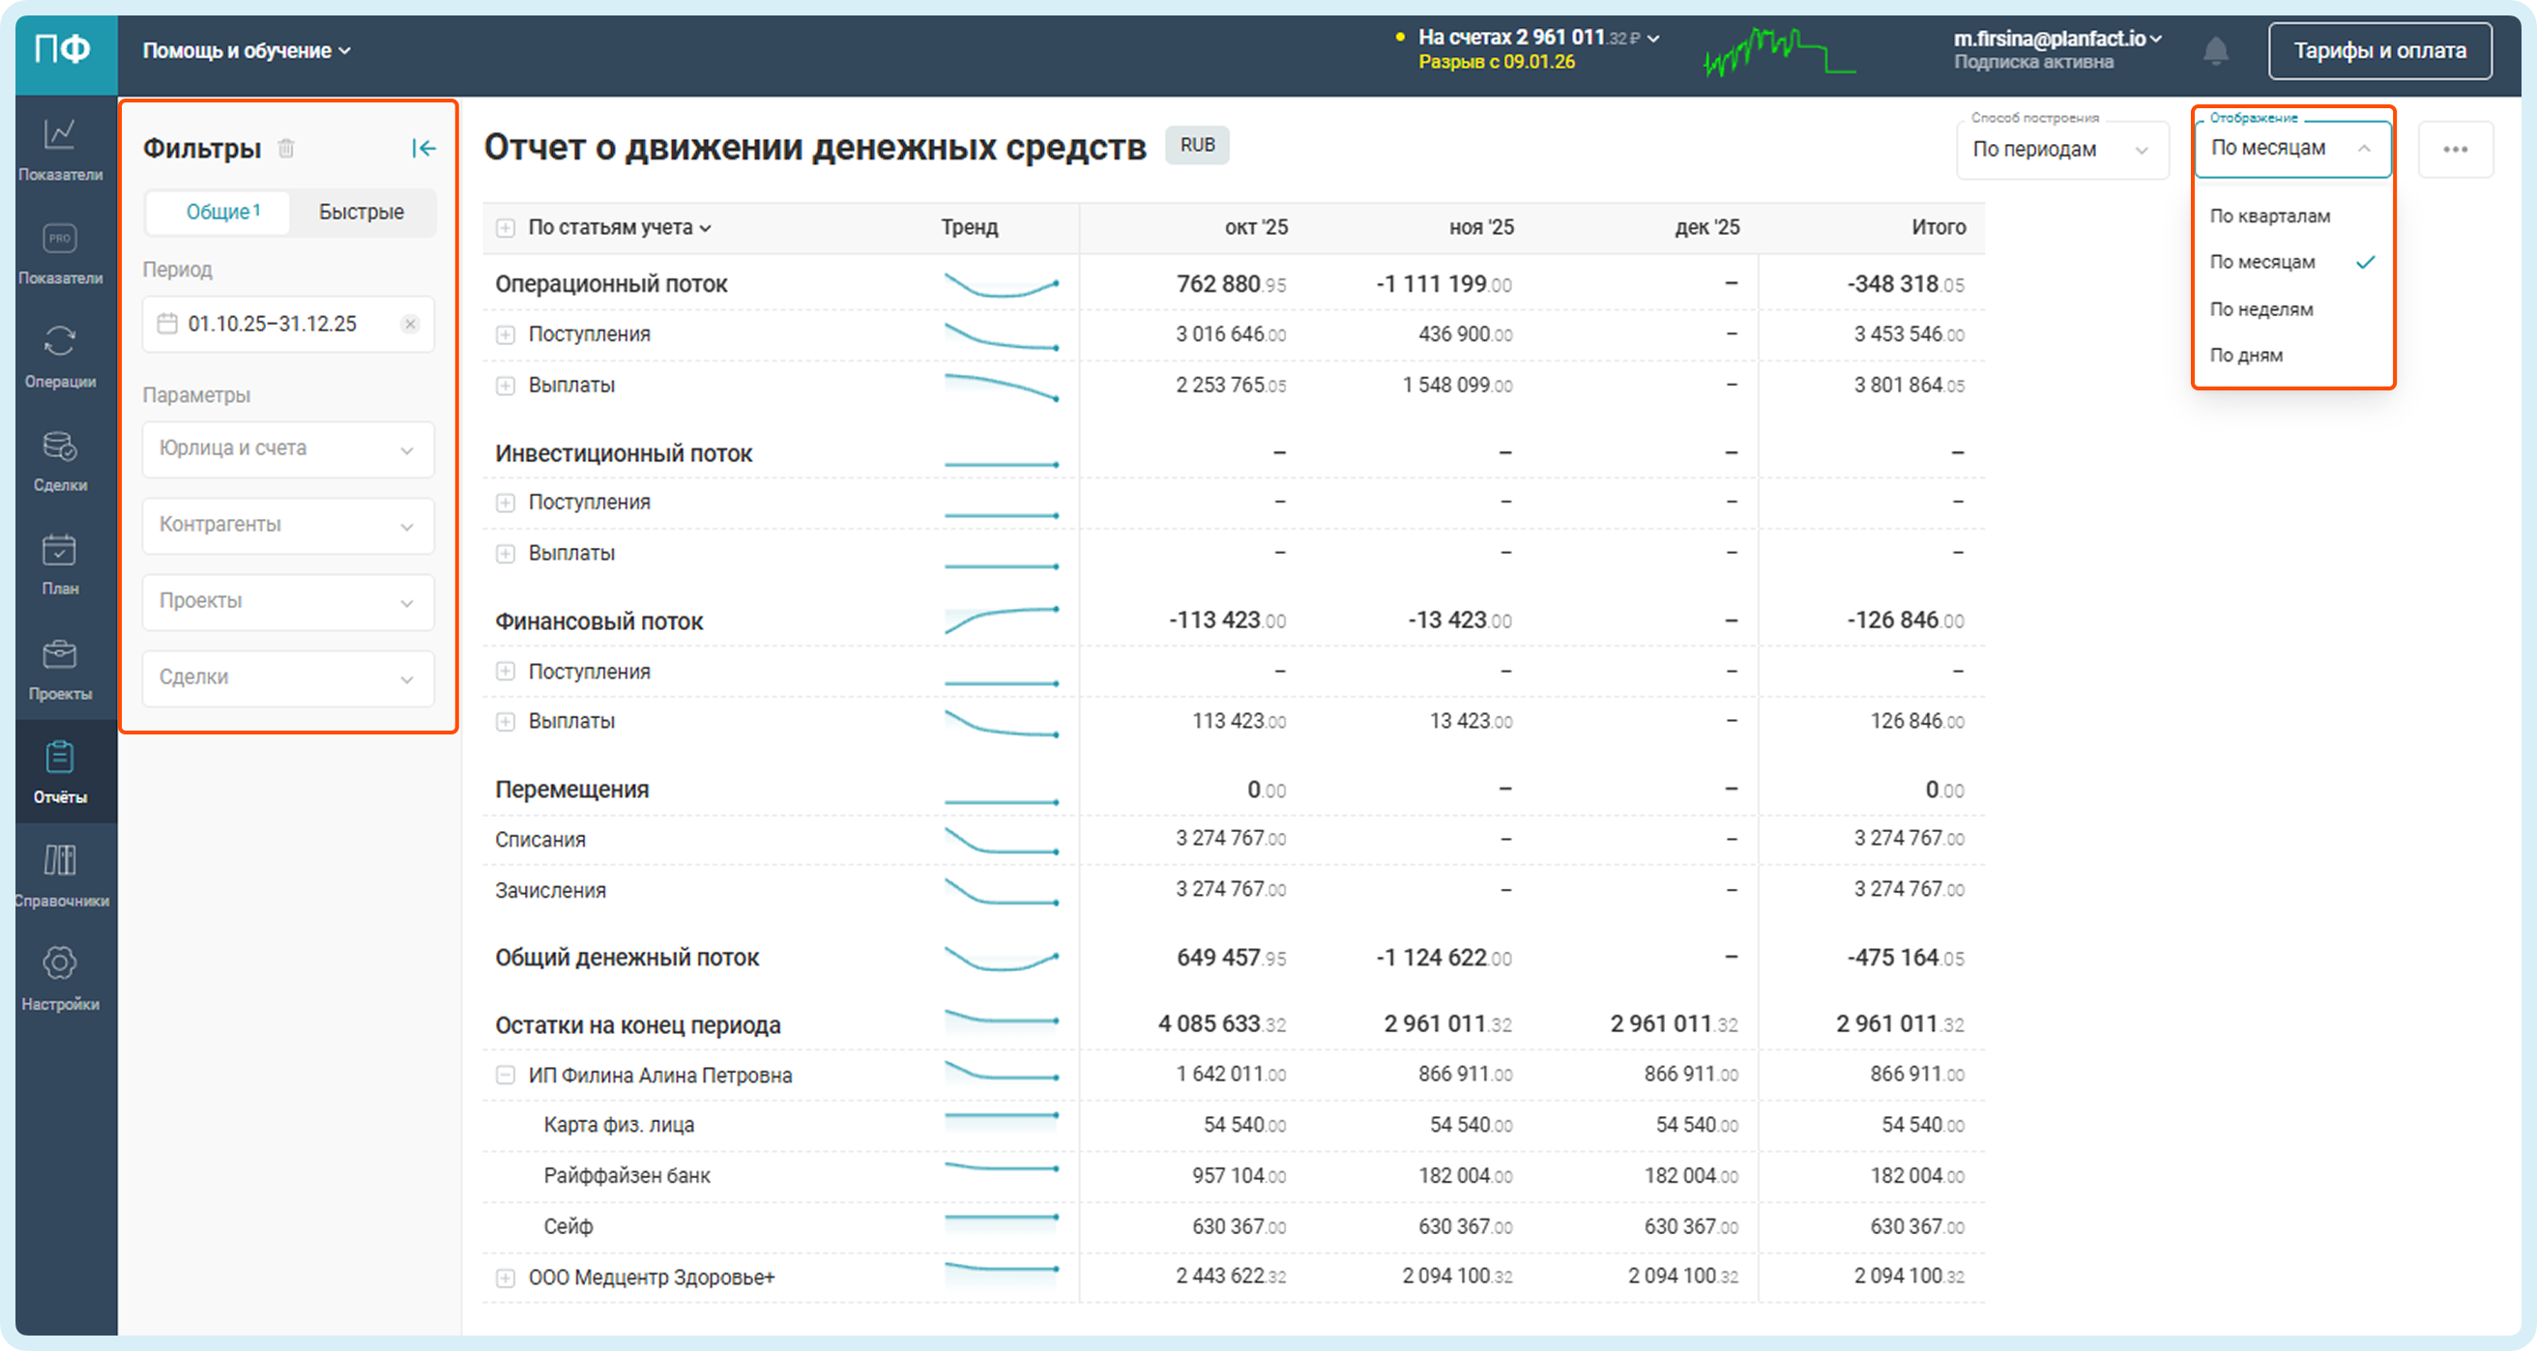
Task: Click the green balance chart in header
Action: pos(1778,51)
